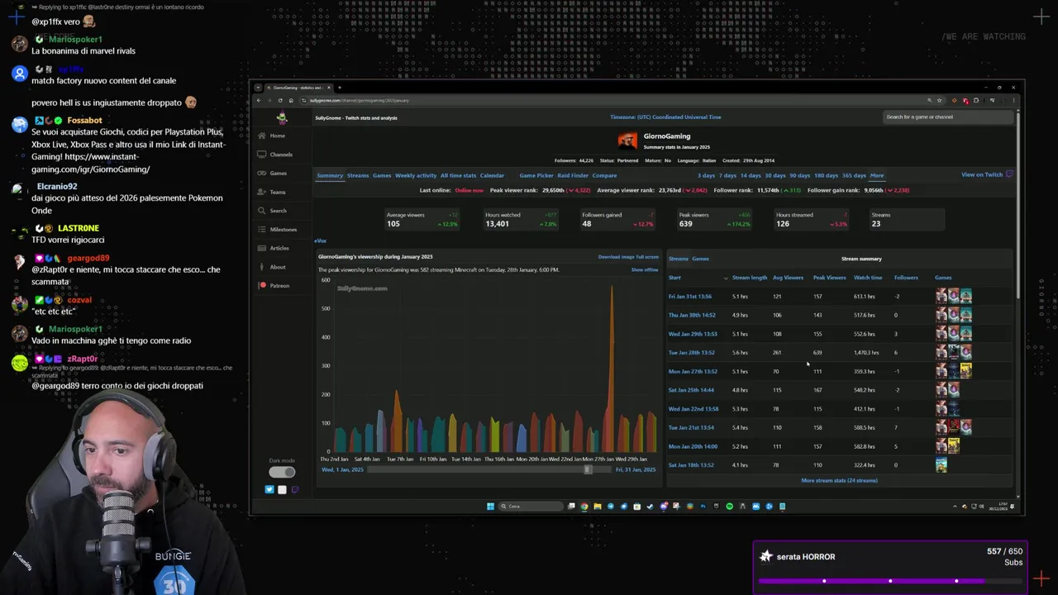Switch to the All time stats tab

(458, 175)
